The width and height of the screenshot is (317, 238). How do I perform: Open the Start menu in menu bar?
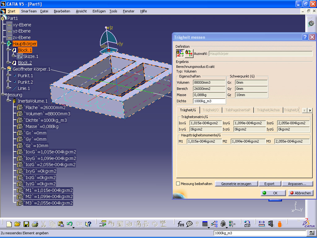[11, 11]
